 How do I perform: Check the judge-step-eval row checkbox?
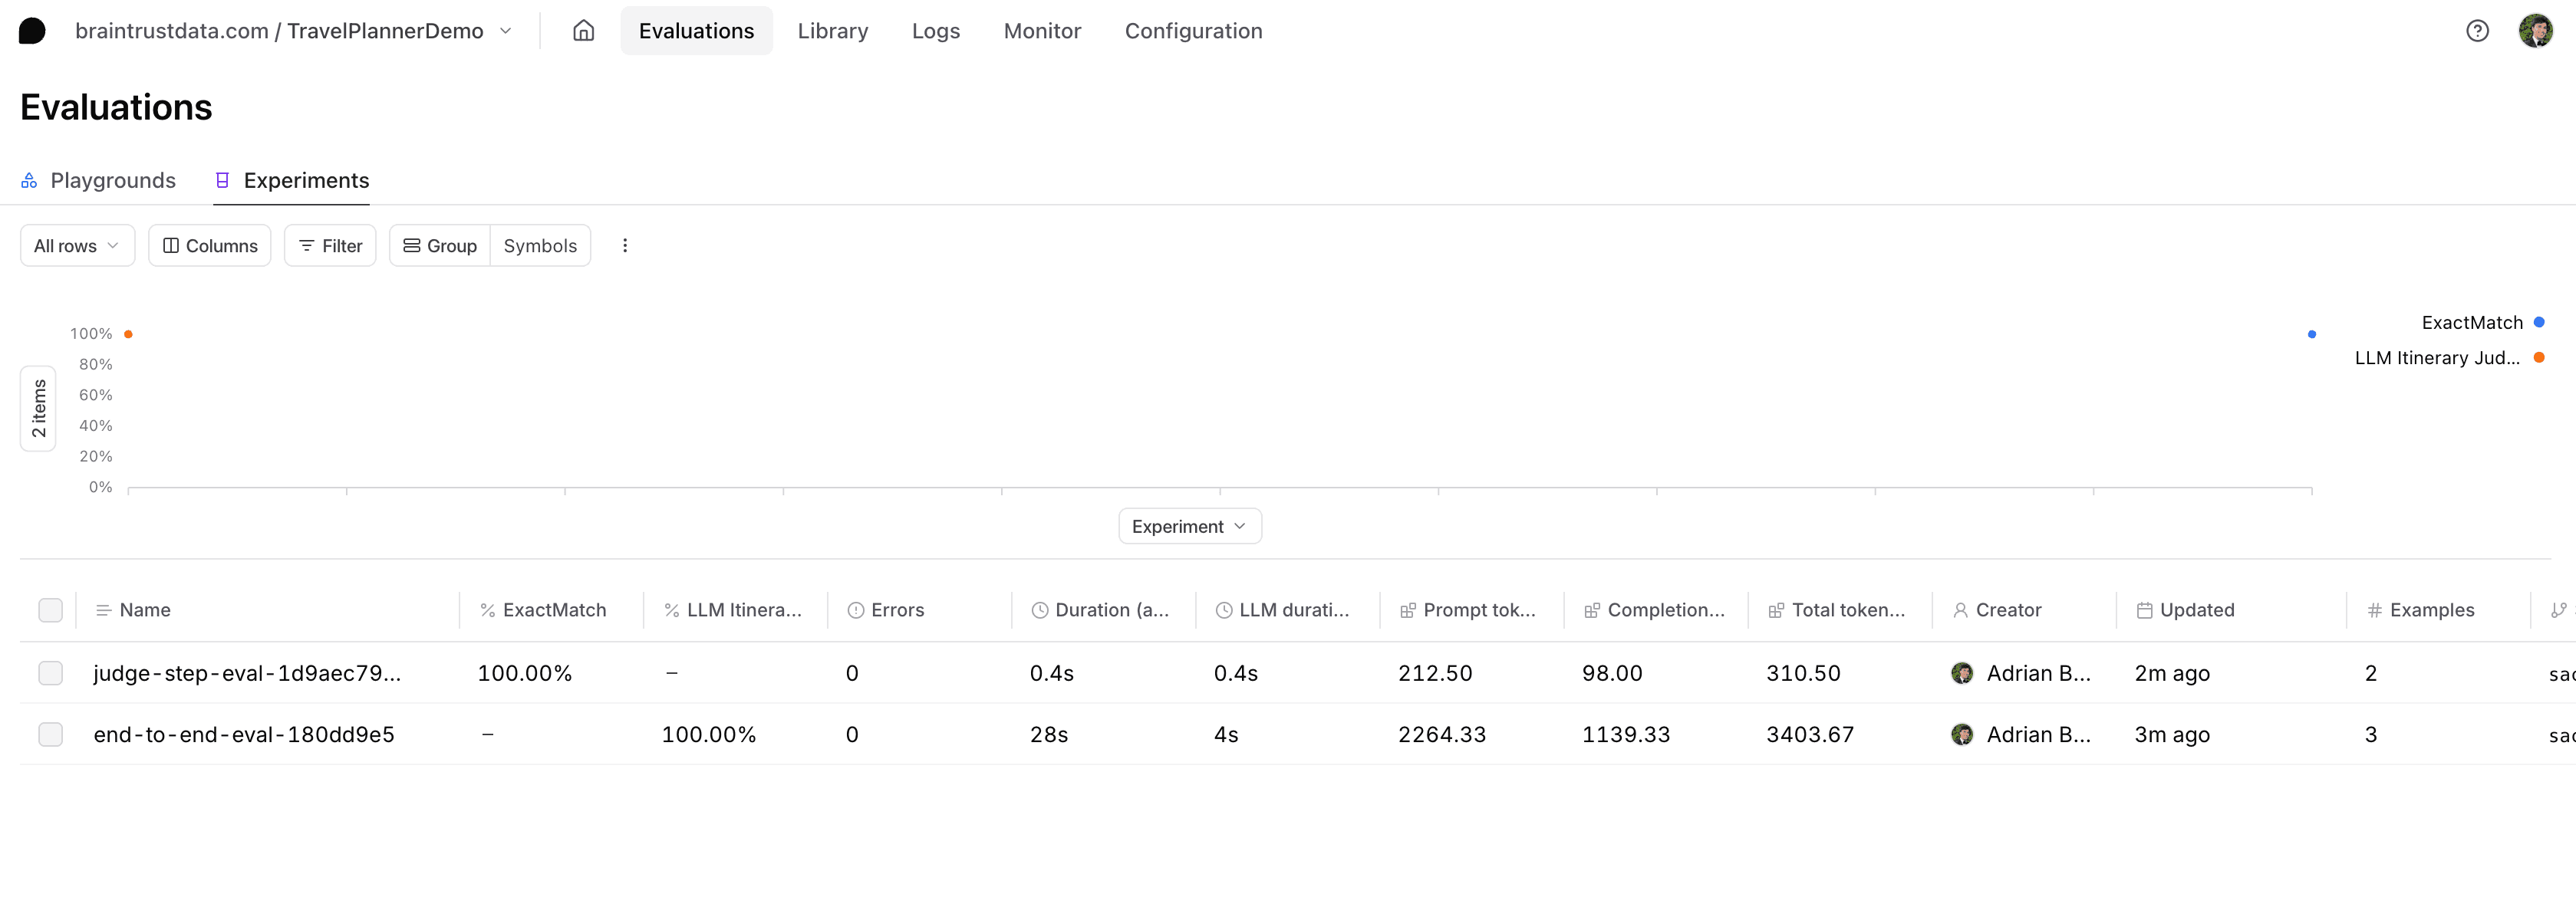(x=50, y=673)
